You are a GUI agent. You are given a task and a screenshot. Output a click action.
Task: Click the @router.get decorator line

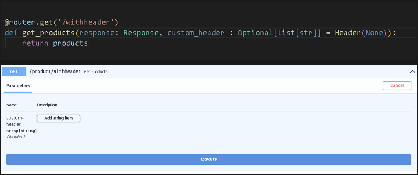point(61,23)
